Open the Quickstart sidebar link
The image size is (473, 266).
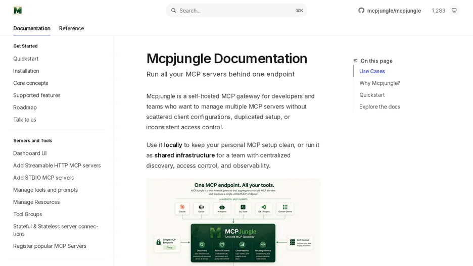click(26, 59)
